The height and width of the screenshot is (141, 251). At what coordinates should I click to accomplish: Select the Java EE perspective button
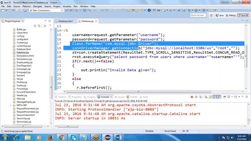click(x=243, y=15)
